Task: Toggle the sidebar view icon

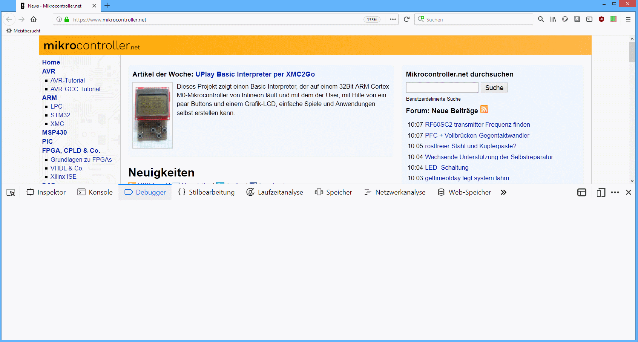Action: (589, 19)
